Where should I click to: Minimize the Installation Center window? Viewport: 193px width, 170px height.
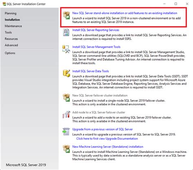(x=164, y=4)
